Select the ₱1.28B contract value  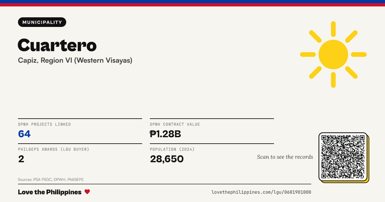166,134
